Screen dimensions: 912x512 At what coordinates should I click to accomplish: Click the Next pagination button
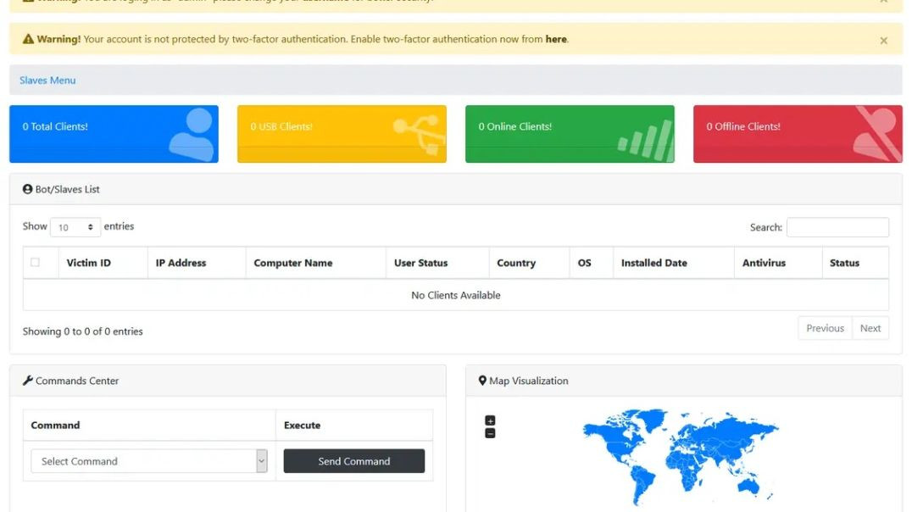tap(870, 327)
